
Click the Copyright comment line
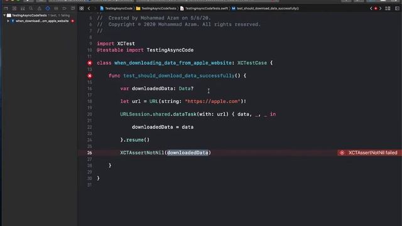178,24
